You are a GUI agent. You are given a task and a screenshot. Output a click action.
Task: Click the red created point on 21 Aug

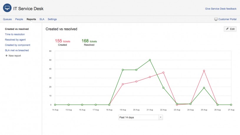point(150,77)
